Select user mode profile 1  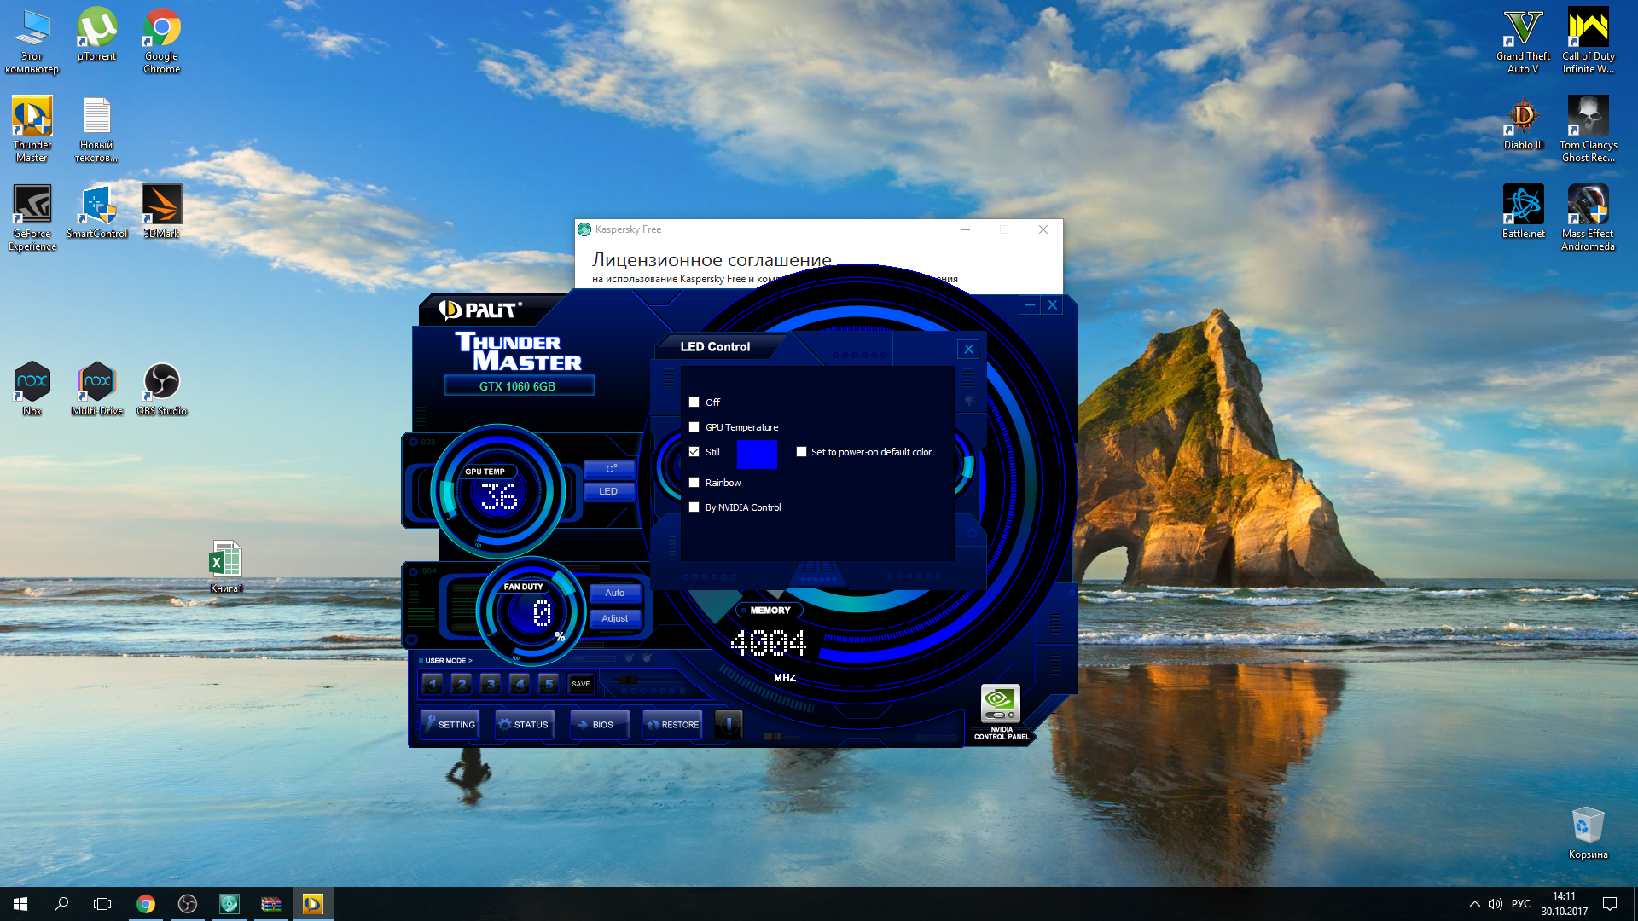433,684
